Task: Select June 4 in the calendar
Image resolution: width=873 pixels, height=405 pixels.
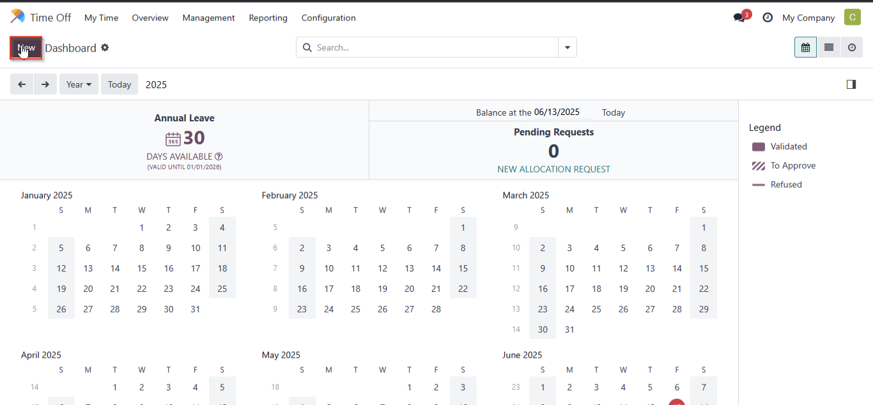Action: coord(624,387)
